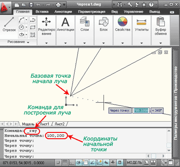Open the Аннотации text panel
Image resolution: width=180 pixels, height=167 pixels.
point(65,24)
